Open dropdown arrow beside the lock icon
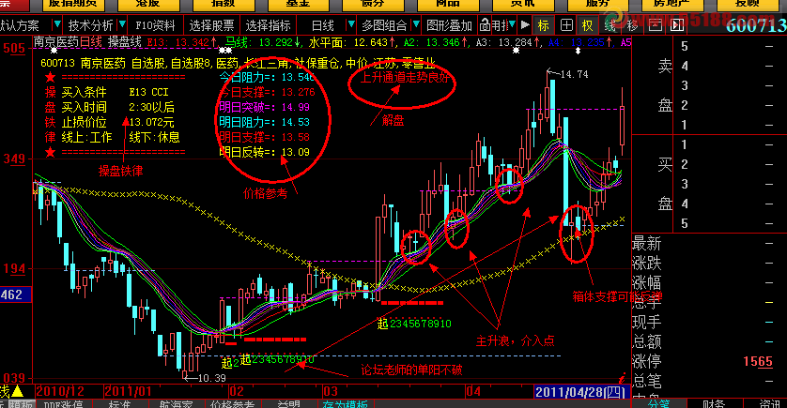This screenshot has height=408, width=787. 512,24
